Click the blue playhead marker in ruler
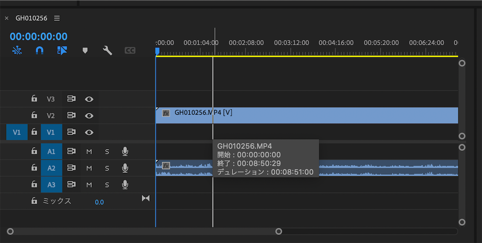This screenshot has height=243, width=482. coord(157,51)
